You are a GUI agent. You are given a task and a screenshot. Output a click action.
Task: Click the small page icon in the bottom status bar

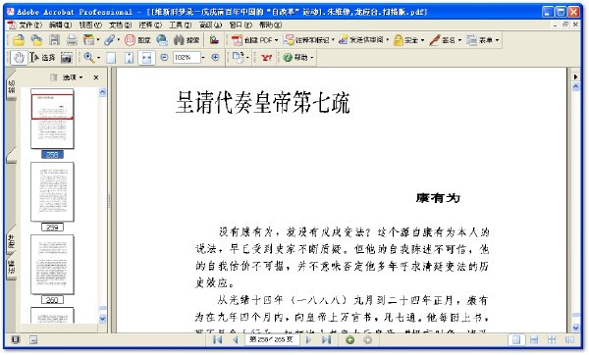point(33,340)
